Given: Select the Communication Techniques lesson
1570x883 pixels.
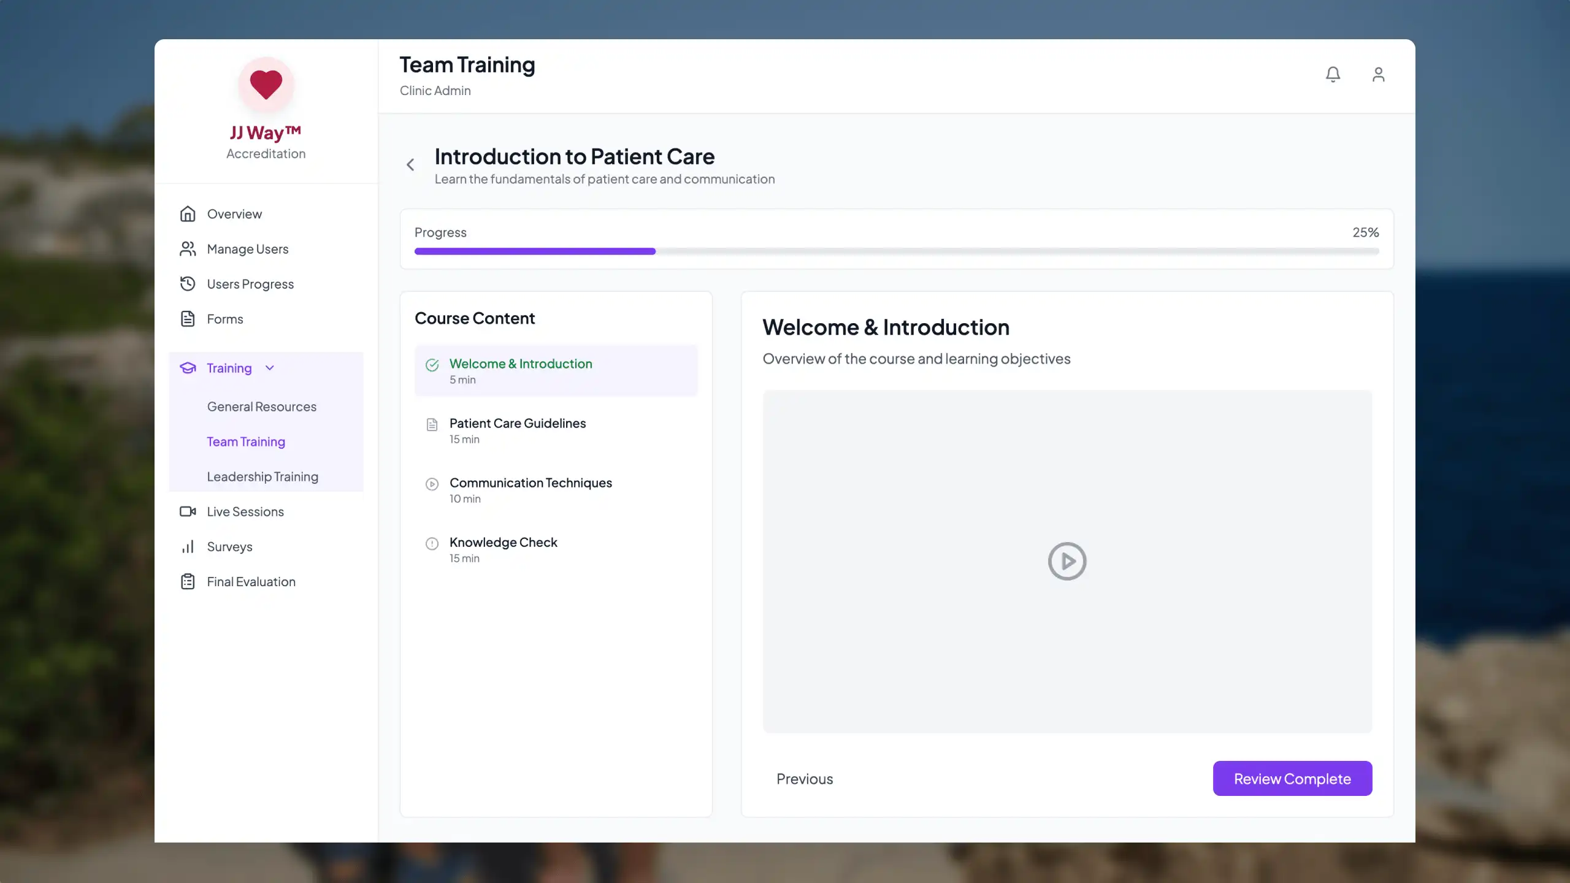Looking at the screenshot, I should 556,489.
